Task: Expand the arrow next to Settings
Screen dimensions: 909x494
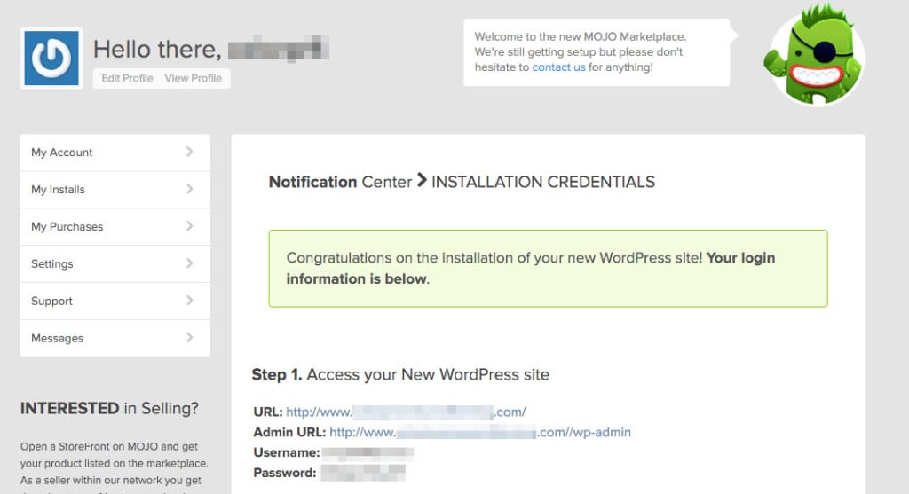Action: (189, 263)
